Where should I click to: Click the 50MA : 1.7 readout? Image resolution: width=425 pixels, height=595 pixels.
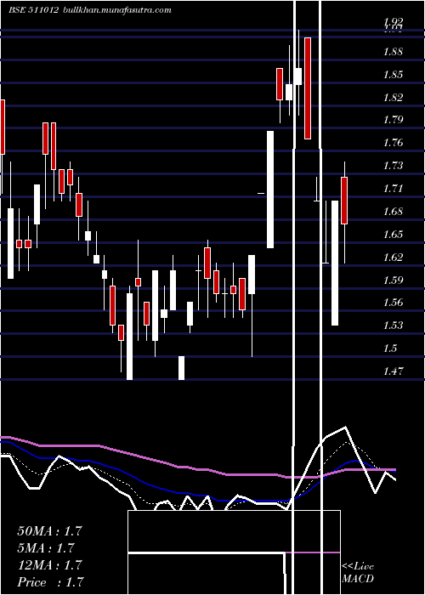click(49, 531)
